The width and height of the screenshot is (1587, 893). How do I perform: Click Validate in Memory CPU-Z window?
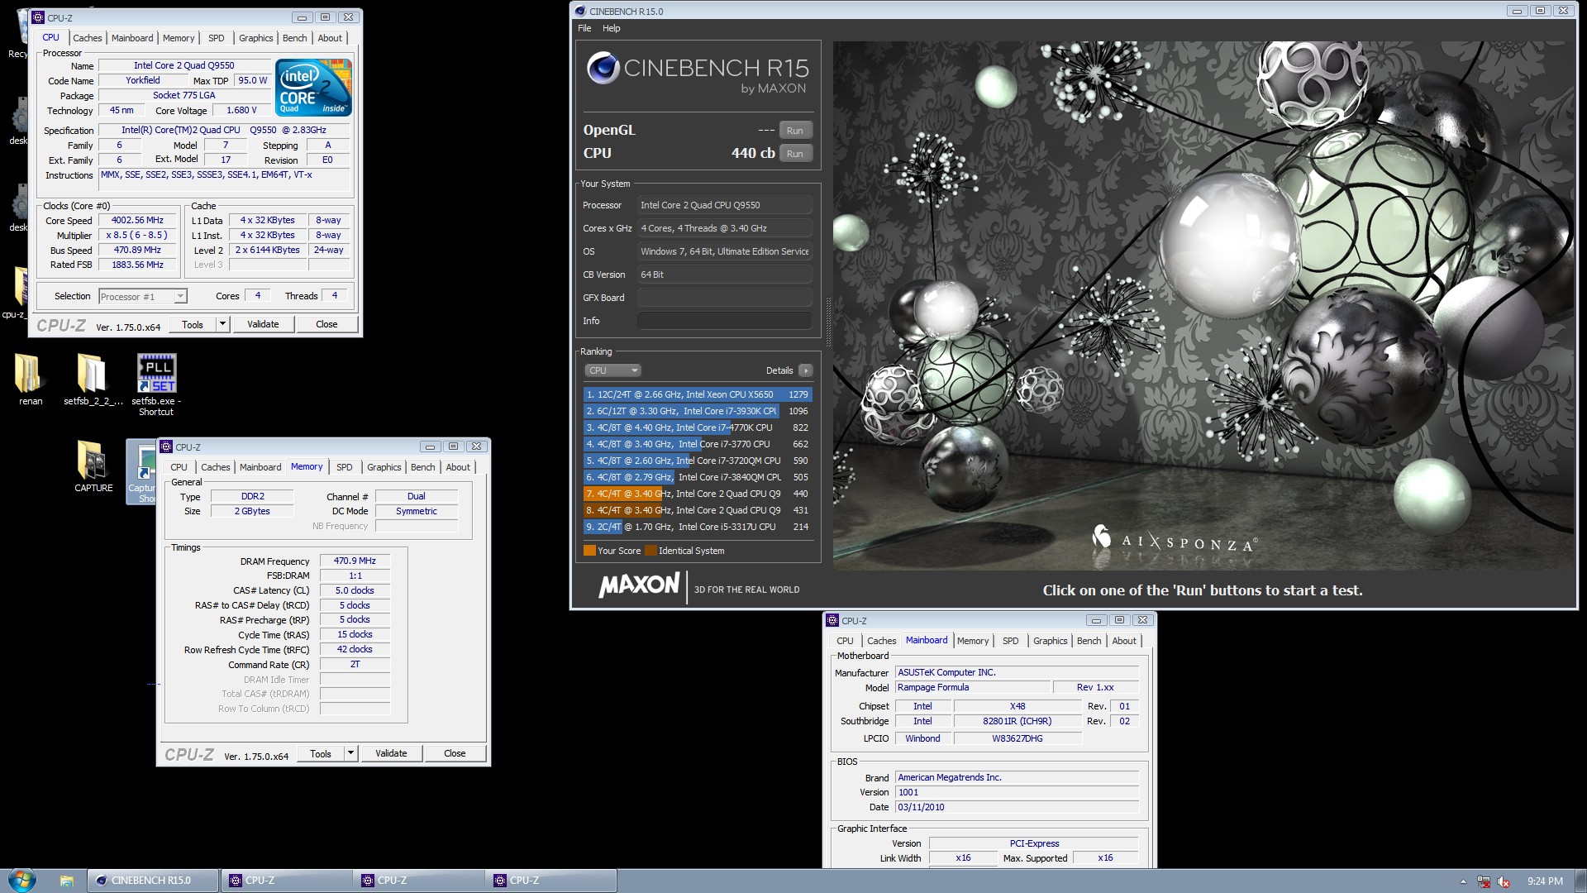click(x=391, y=753)
